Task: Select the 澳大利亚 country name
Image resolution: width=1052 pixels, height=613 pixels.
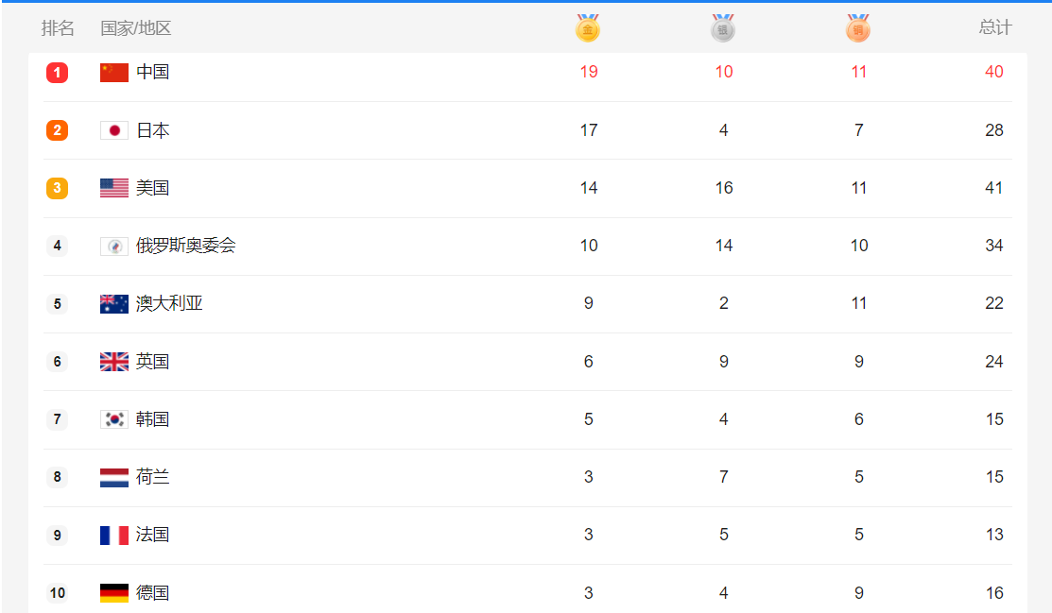Action: click(169, 303)
